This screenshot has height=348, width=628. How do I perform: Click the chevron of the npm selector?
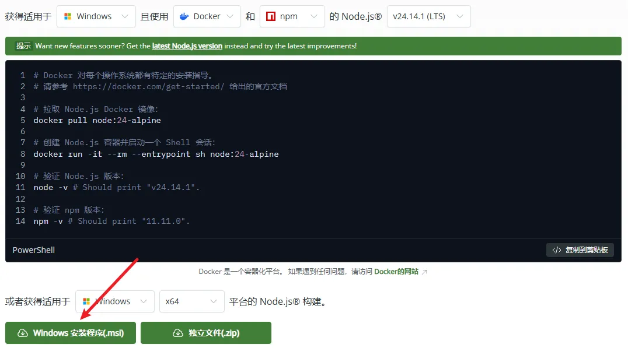(314, 16)
